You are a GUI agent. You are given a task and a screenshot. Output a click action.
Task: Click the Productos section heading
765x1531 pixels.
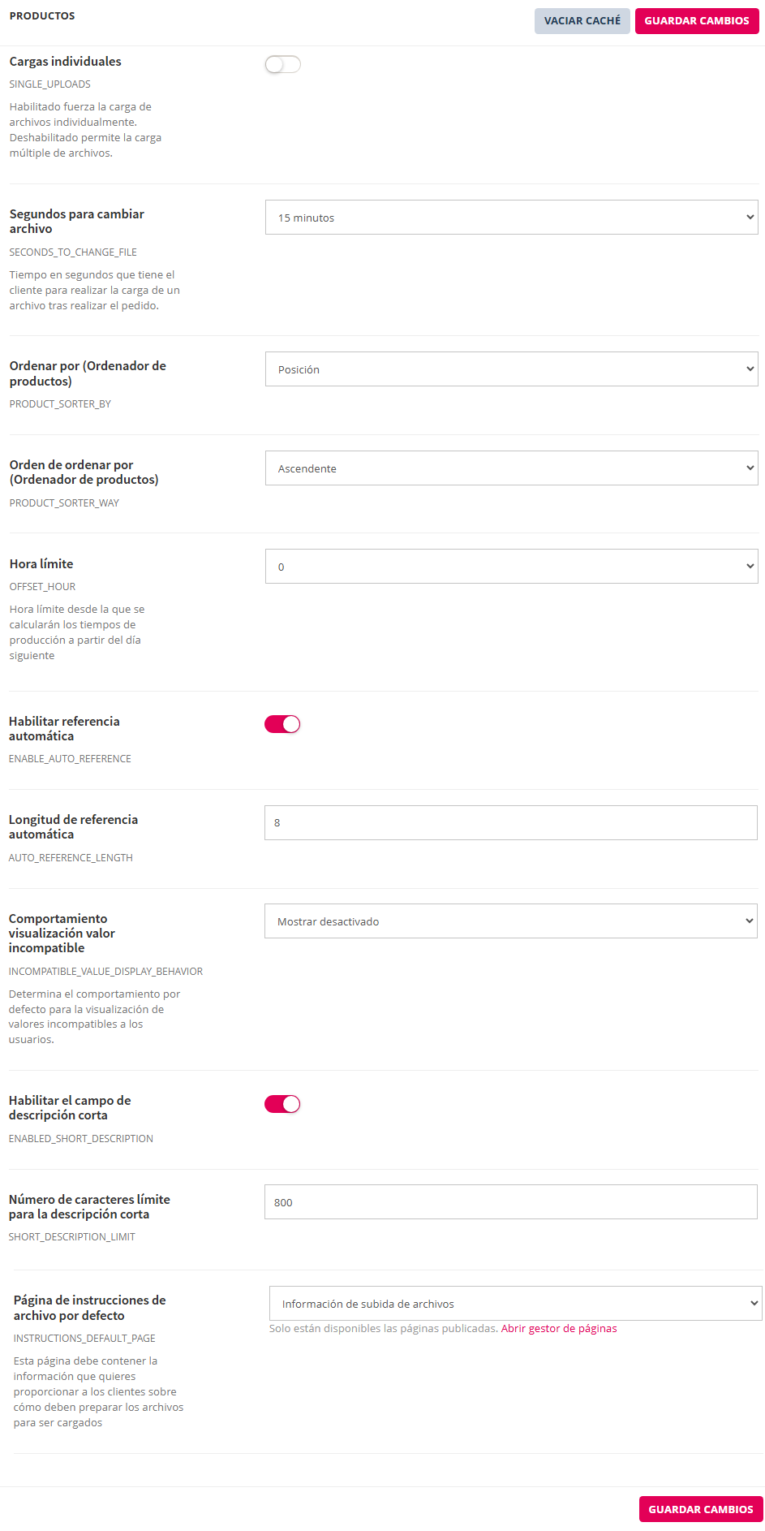[x=42, y=16]
